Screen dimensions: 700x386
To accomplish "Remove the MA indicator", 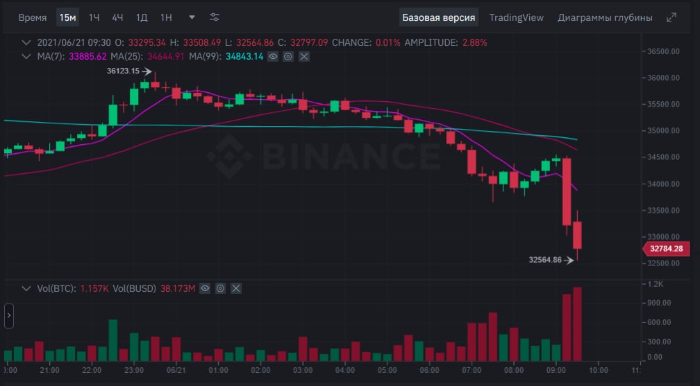I will [x=304, y=57].
